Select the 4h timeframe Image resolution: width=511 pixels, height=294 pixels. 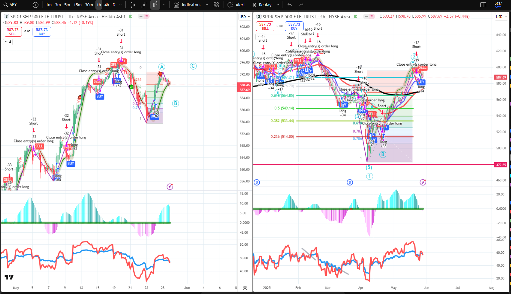107,5
